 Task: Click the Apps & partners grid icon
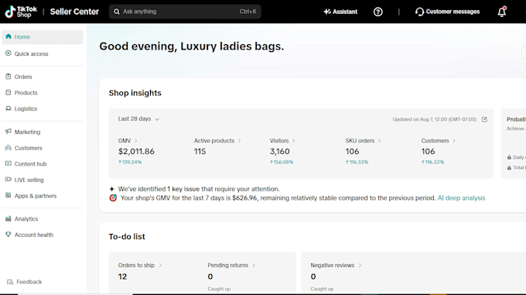coord(9,195)
